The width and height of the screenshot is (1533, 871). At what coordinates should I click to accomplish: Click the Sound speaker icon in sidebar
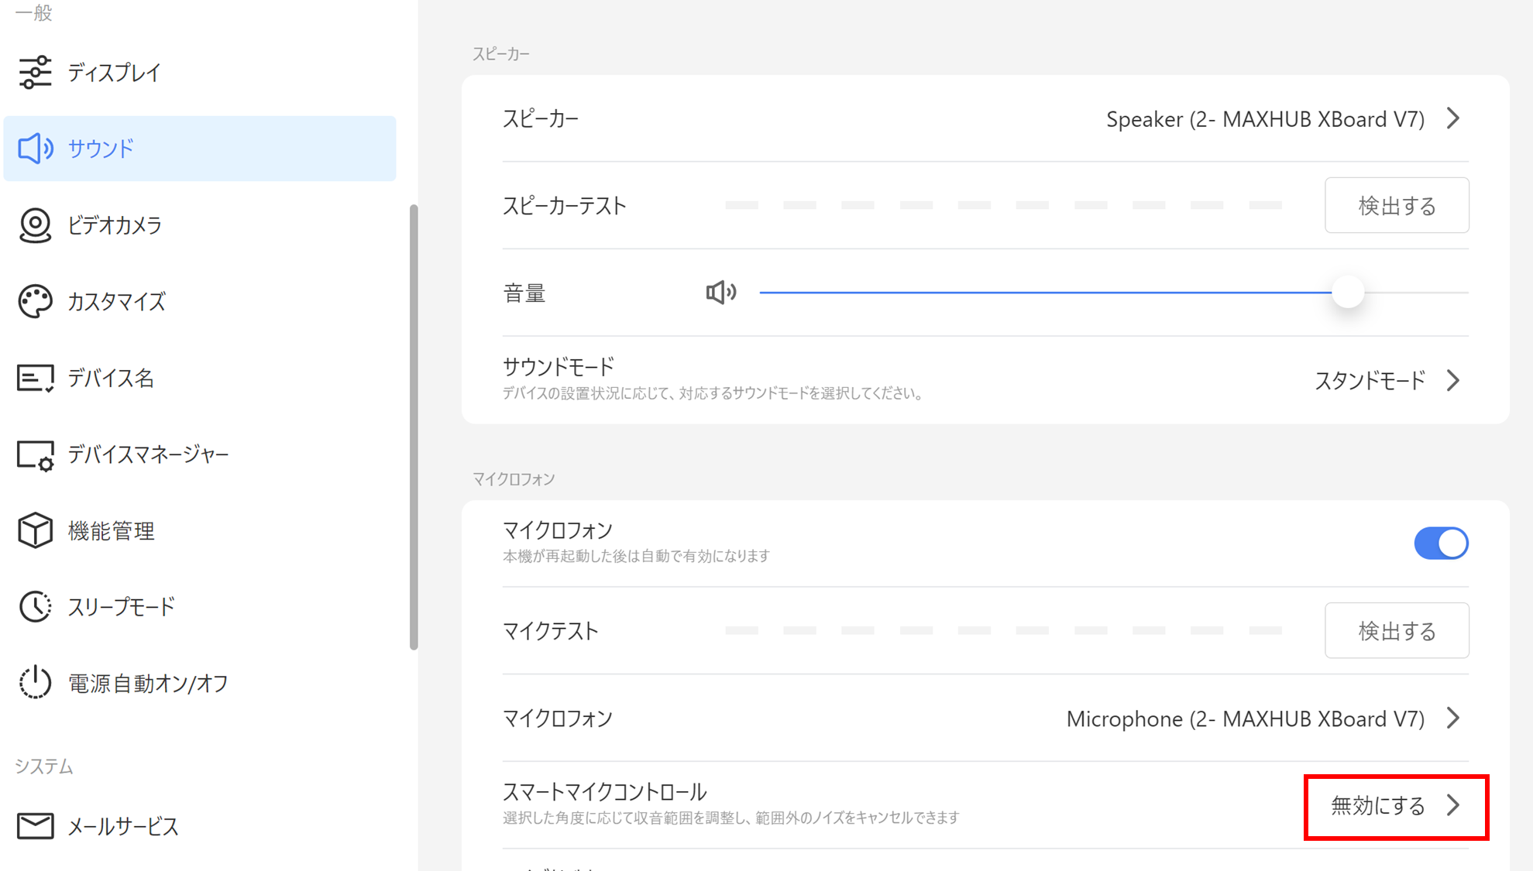click(35, 148)
